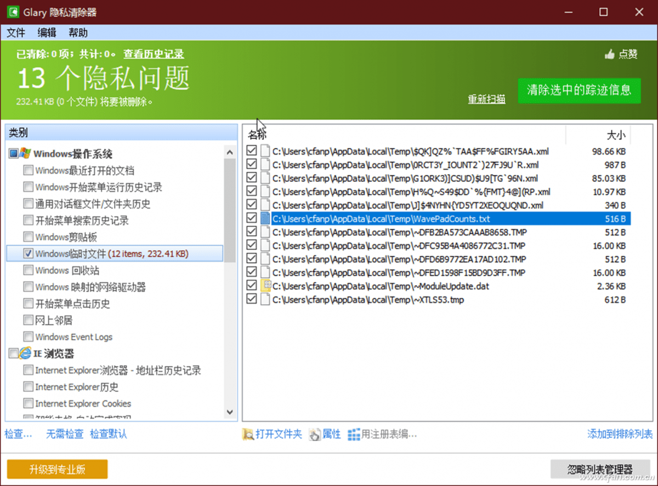Check the Windows剪贴板 option
Screen dimensions: 658x486
coord(28,237)
